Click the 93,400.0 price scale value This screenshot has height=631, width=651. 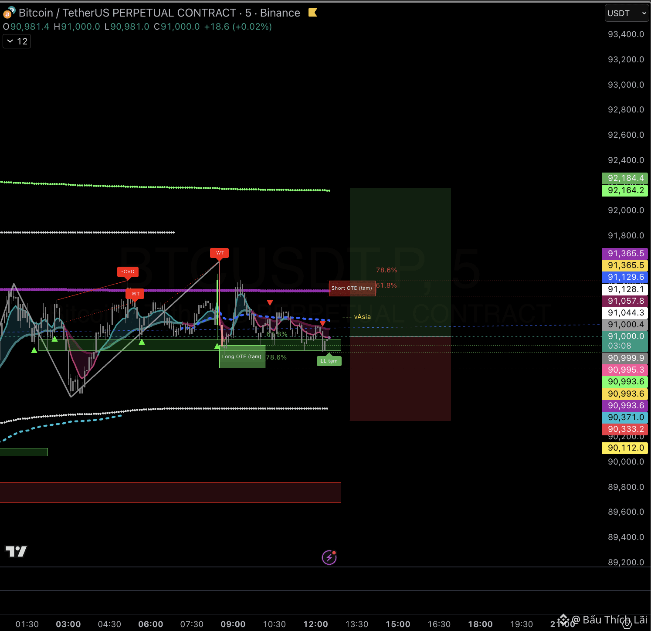626,34
